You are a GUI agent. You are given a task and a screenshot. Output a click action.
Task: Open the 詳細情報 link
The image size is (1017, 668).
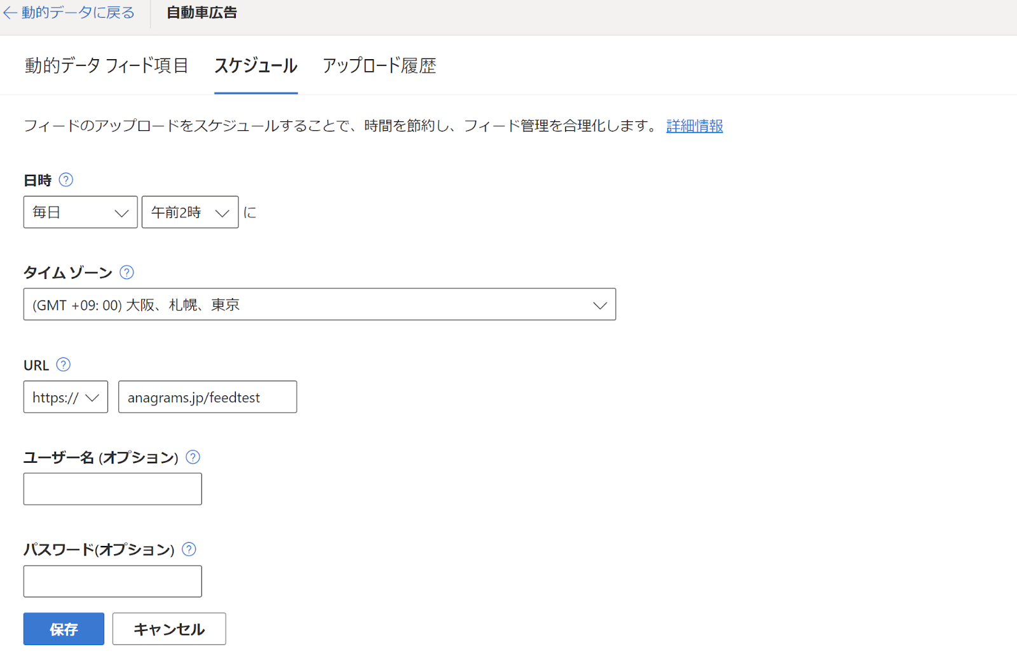694,126
